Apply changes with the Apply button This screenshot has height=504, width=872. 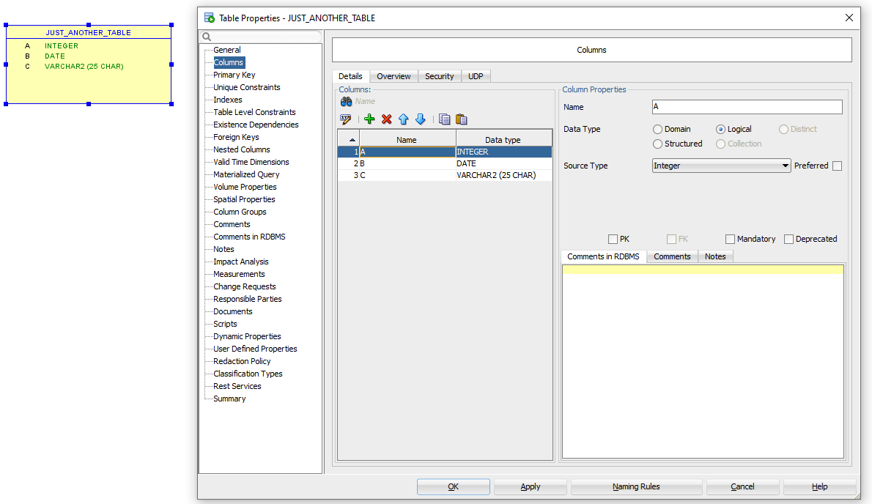(529, 486)
